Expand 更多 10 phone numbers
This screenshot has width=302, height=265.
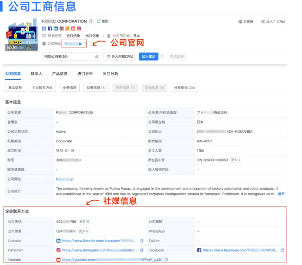coord(84,222)
